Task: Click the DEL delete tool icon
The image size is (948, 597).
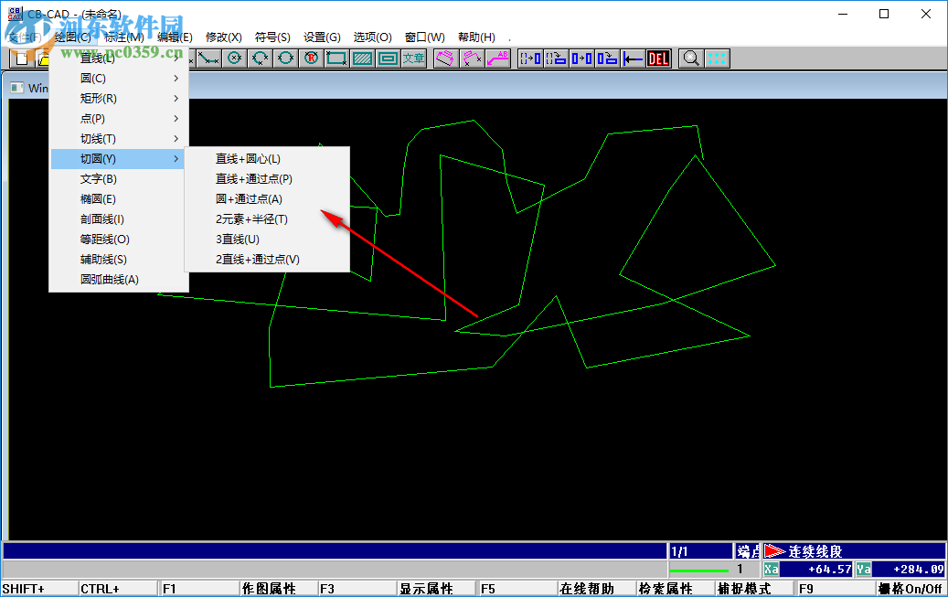Action: point(657,58)
